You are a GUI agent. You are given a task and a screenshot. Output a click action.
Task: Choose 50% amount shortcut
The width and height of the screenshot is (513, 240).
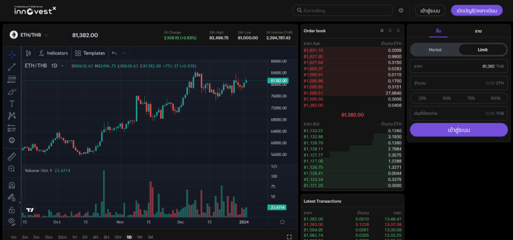[446, 98]
